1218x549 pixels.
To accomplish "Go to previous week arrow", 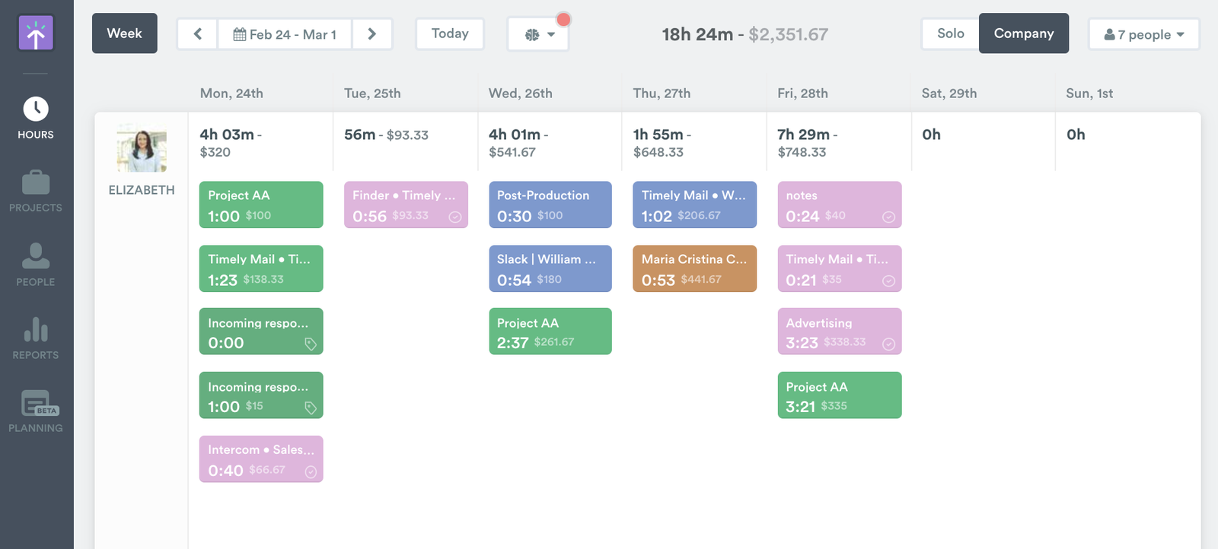I will (198, 34).
